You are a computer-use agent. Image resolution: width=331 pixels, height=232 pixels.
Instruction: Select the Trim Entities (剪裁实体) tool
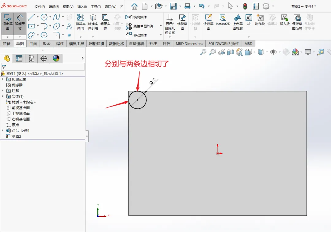coord(80,22)
